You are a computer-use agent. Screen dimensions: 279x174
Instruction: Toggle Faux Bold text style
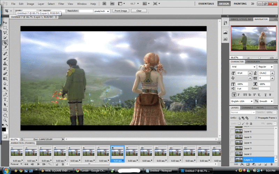click(234, 95)
